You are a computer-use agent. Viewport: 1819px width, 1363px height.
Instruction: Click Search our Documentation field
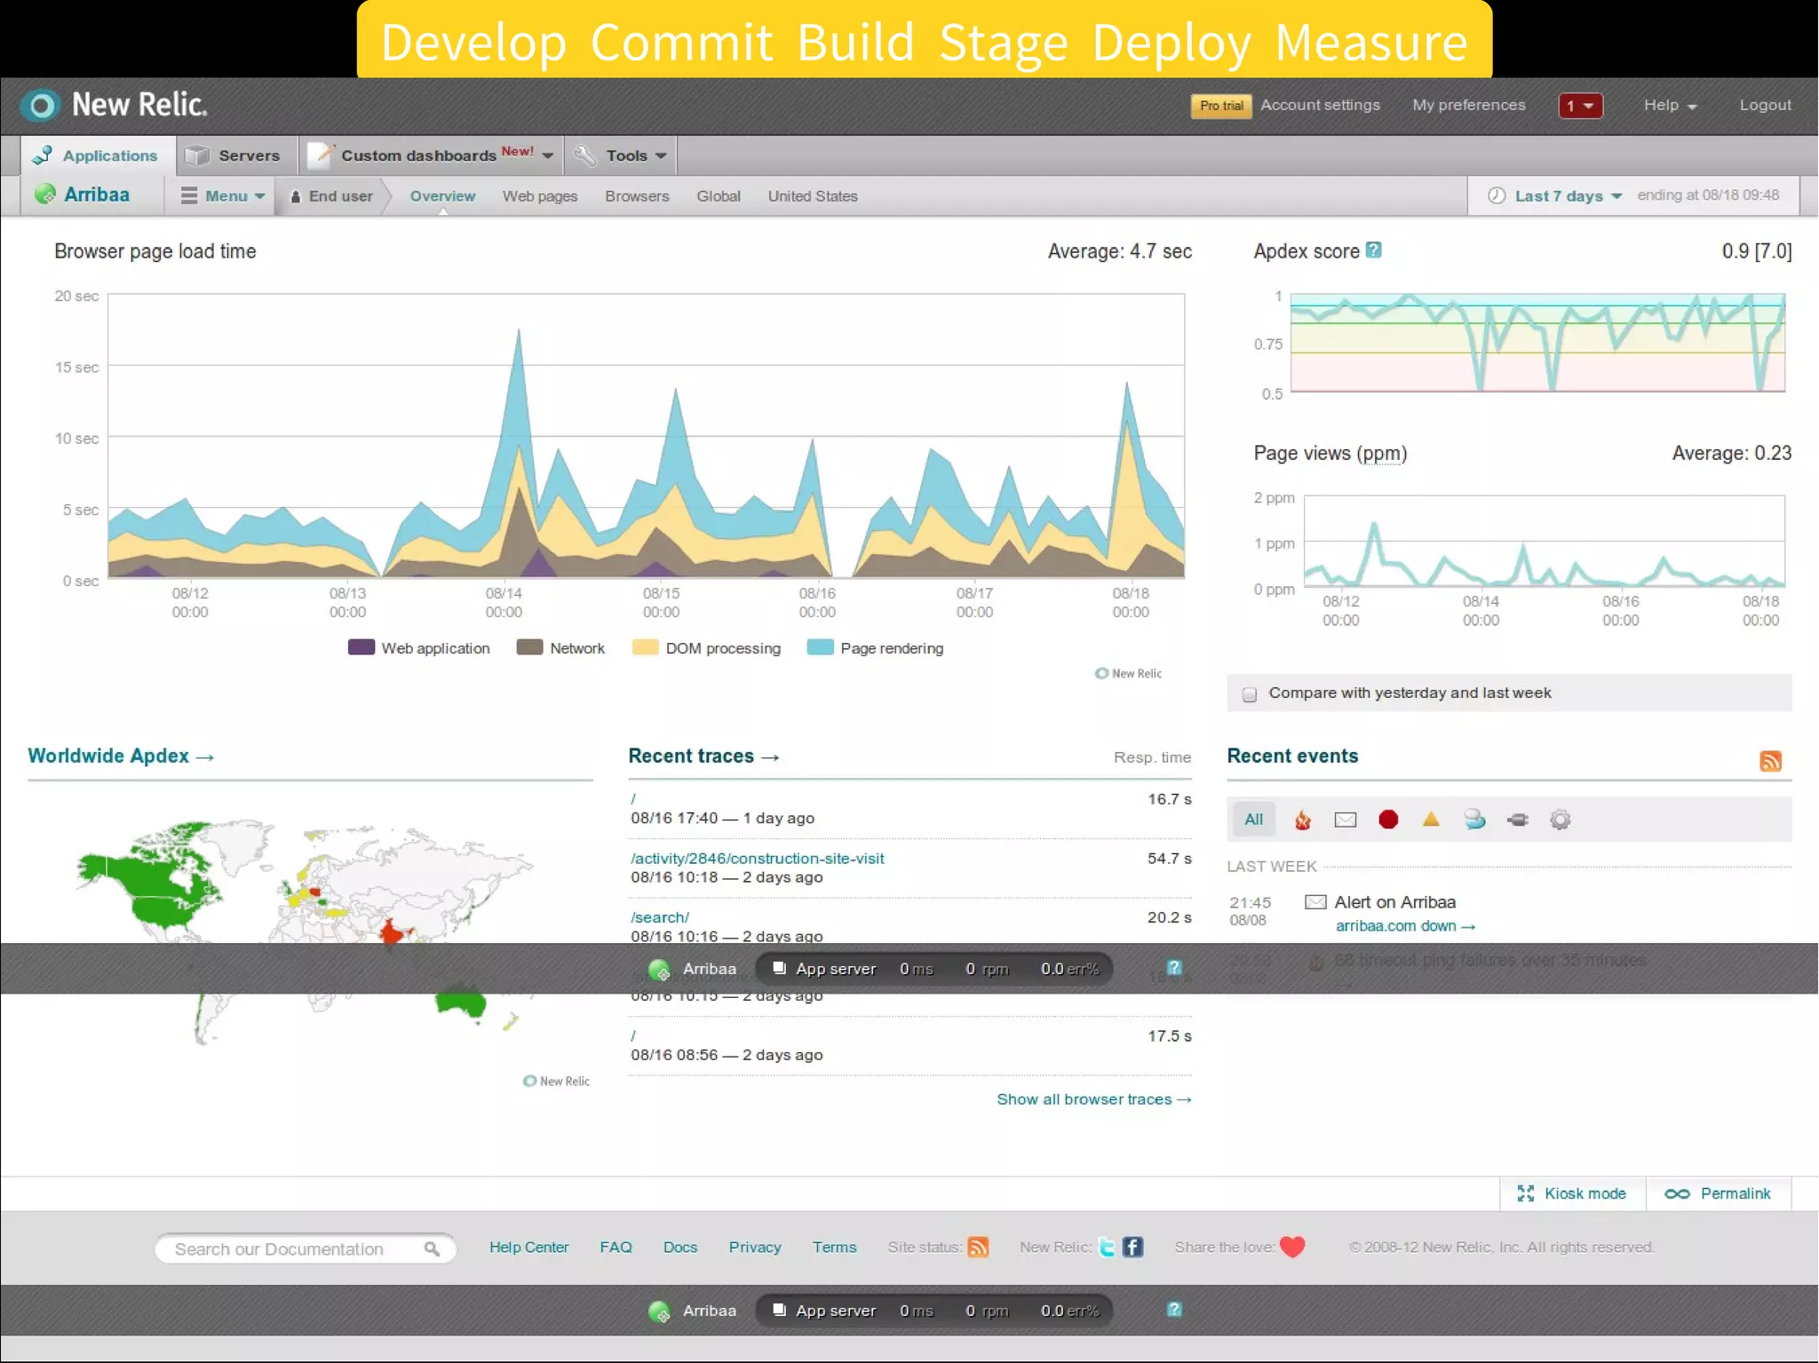(x=305, y=1248)
